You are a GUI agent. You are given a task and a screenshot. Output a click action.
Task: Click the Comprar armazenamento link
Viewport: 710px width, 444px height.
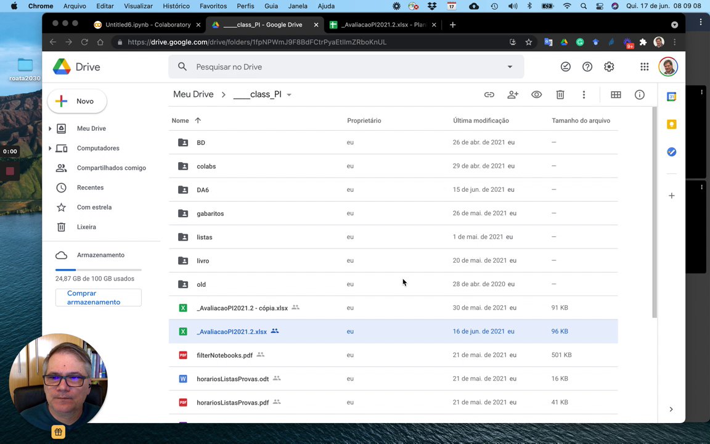coord(94,298)
